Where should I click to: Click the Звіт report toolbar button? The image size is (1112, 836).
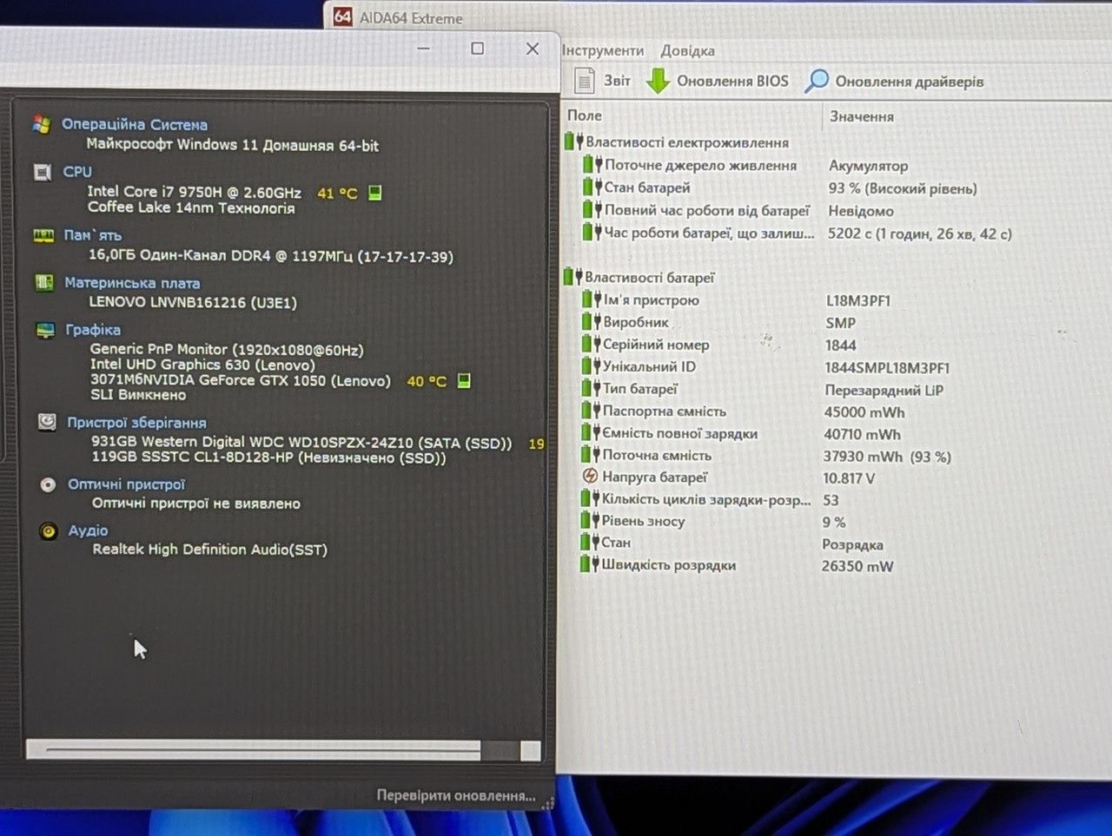point(603,81)
